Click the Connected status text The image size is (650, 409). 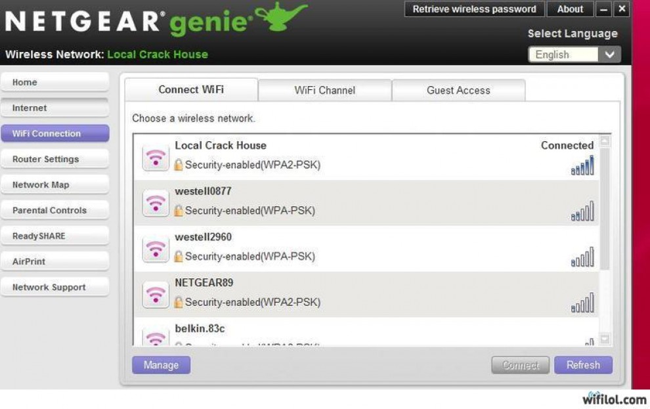[567, 146]
